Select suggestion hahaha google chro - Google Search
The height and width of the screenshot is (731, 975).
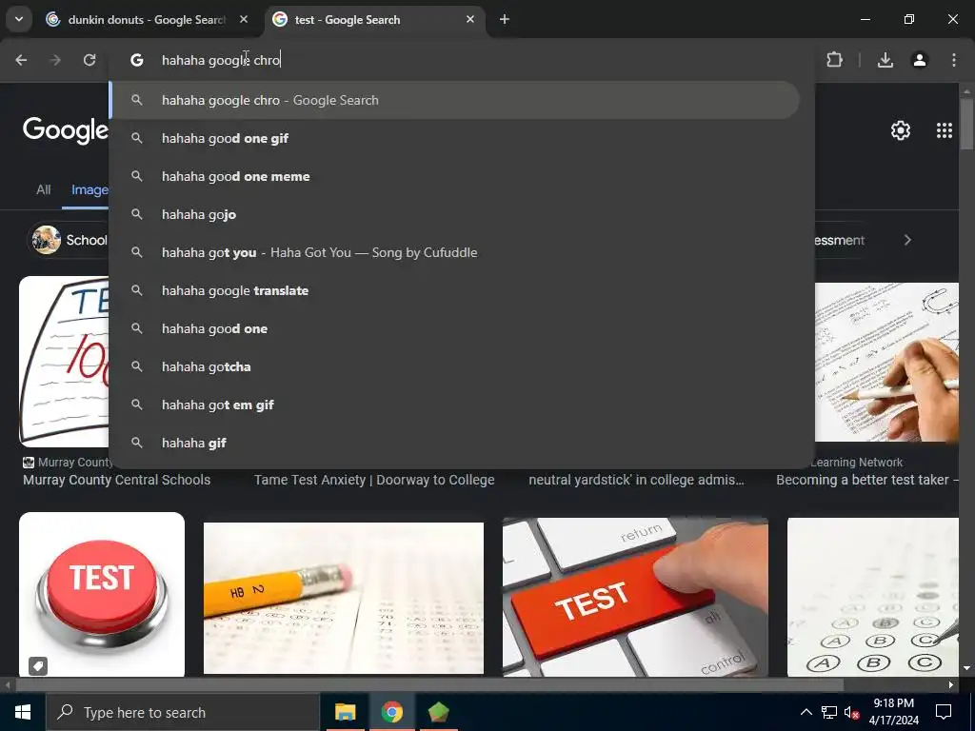point(454,100)
